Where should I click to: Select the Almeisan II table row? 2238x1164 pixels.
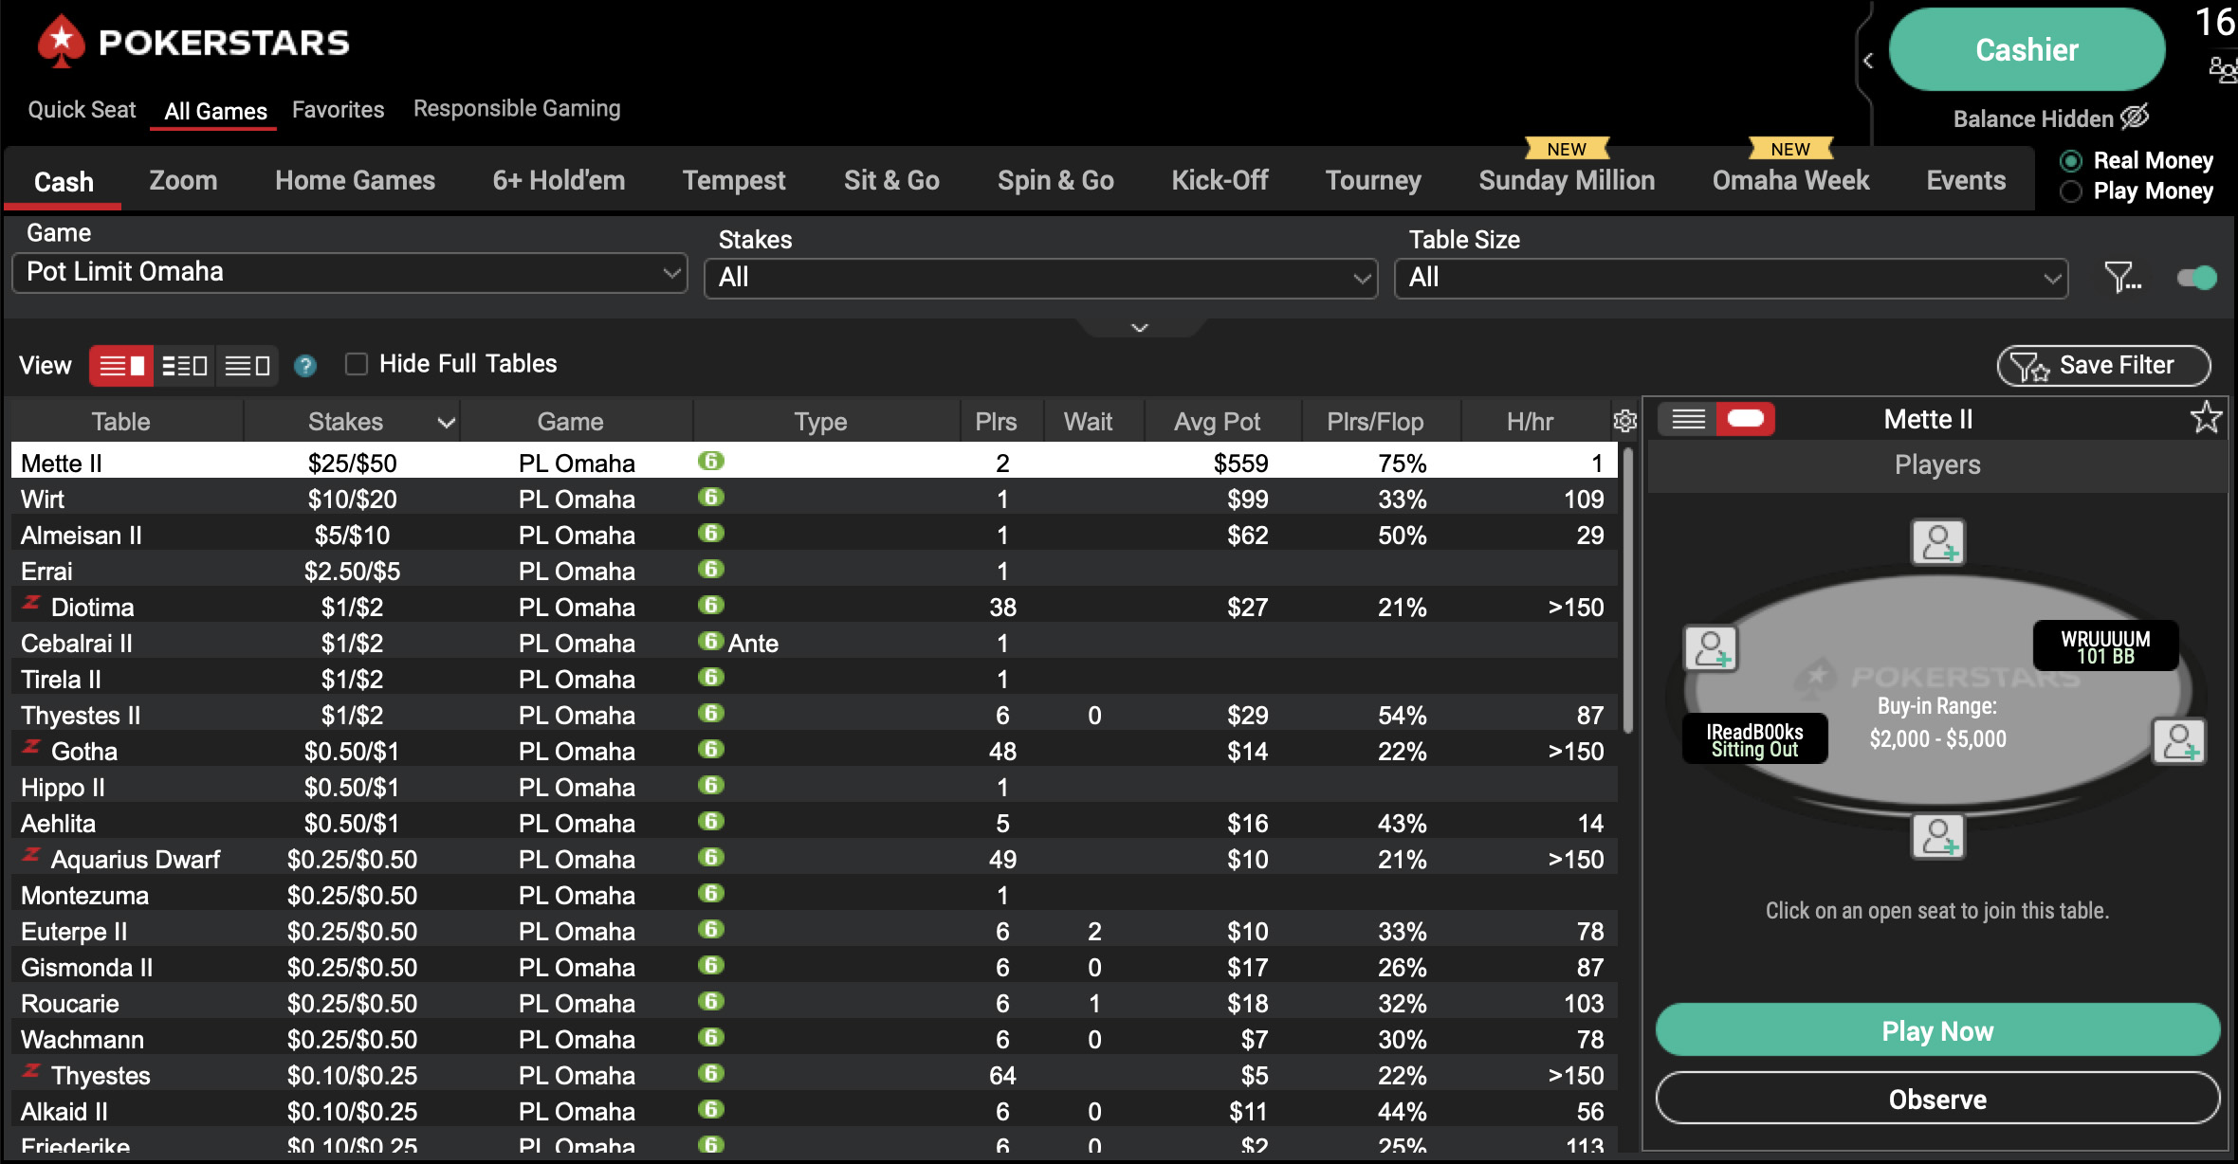pyautogui.click(x=814, y=535)
